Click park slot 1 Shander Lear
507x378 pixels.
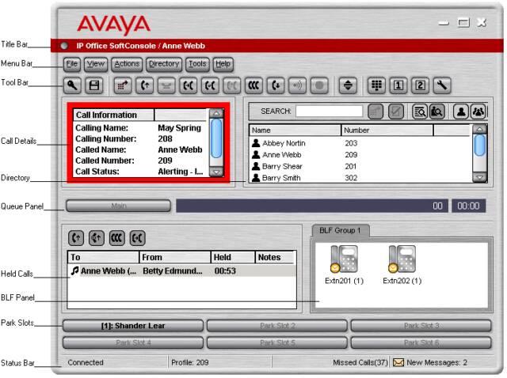click(133, 326)
